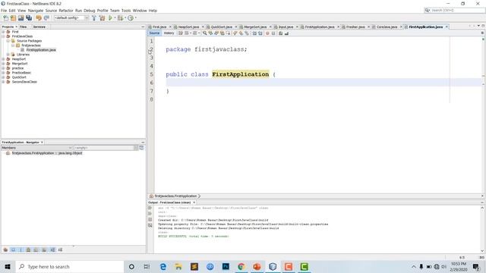
Task: Click the Open Project toolbar icon
Action: (21, 18)
